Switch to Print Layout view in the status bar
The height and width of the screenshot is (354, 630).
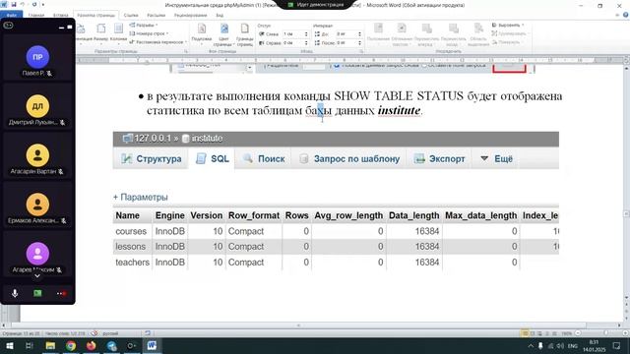[x=525, y=333]
